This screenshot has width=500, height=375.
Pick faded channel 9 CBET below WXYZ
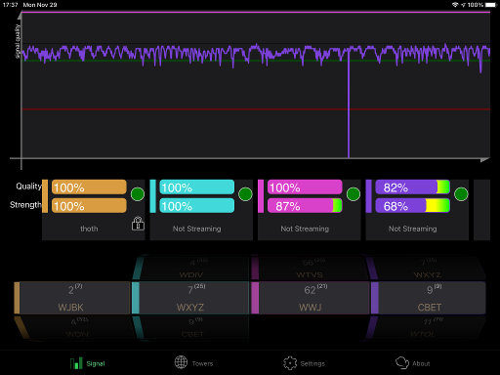tap(191, 328)
